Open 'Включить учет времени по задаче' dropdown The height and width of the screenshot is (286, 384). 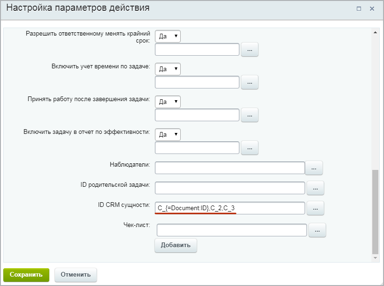pyautogui.click(x=168, y=69)
